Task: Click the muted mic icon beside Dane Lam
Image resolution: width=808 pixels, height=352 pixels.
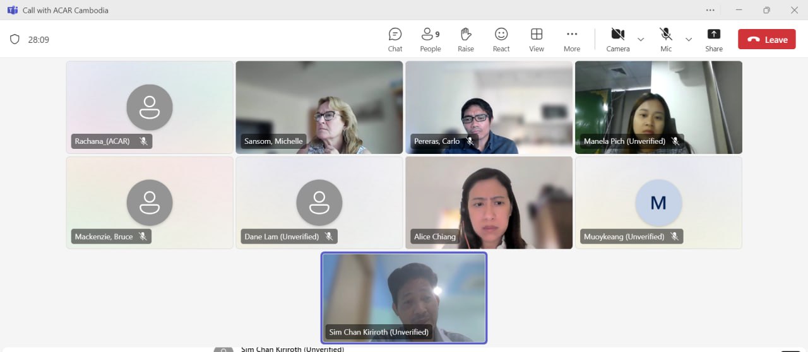Action: (x=329, y=237)
